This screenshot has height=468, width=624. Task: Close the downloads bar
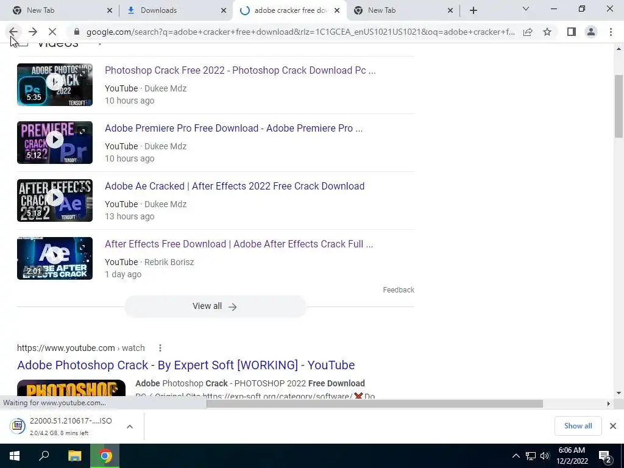click(613, 426)
